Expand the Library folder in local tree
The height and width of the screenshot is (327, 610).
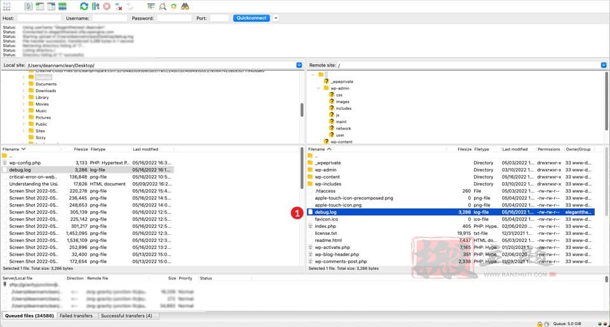[24, 97]
